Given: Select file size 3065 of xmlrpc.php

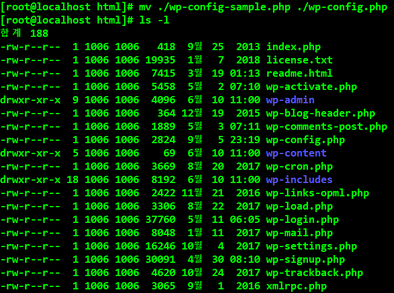Looking at the screenshot, I should point(163,286).
